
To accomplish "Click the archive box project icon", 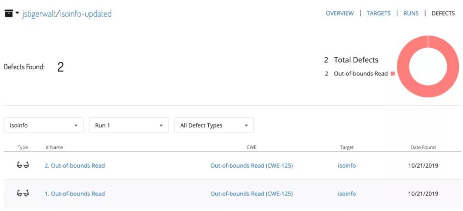I will 9,14.
